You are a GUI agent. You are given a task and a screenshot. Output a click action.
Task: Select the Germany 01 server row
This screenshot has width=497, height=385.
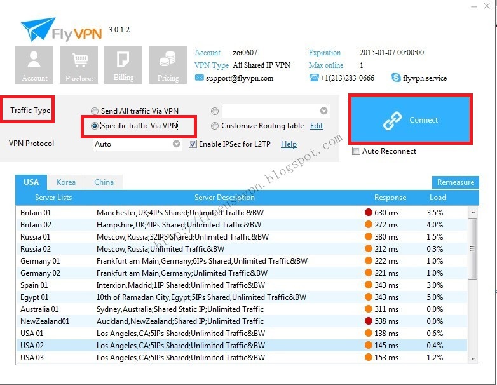tap(242, 260)
